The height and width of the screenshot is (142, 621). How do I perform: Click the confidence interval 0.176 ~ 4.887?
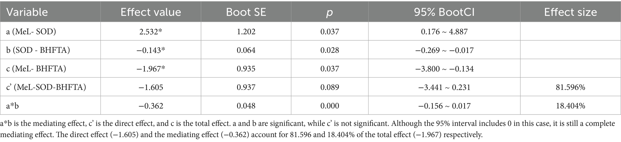coord(444,31)
